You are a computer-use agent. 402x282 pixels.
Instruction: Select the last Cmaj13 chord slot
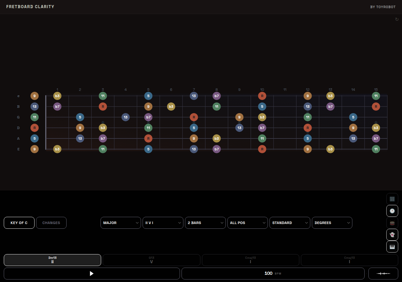coord(349,260)
